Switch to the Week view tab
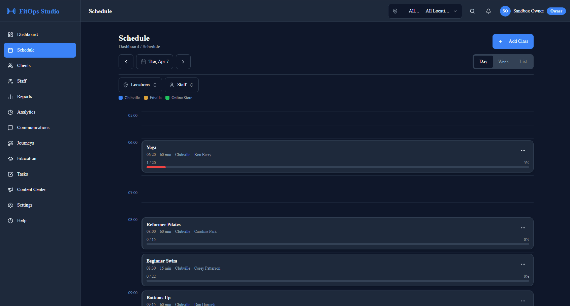The width and height of the screenshot is (570, 306). click(503, 61)
